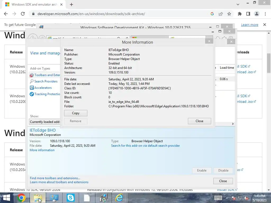Image resolution: width=271 pixels, height=203 pixels.
Task: Select Accelerators add-on type
Action: coord(43,88)
